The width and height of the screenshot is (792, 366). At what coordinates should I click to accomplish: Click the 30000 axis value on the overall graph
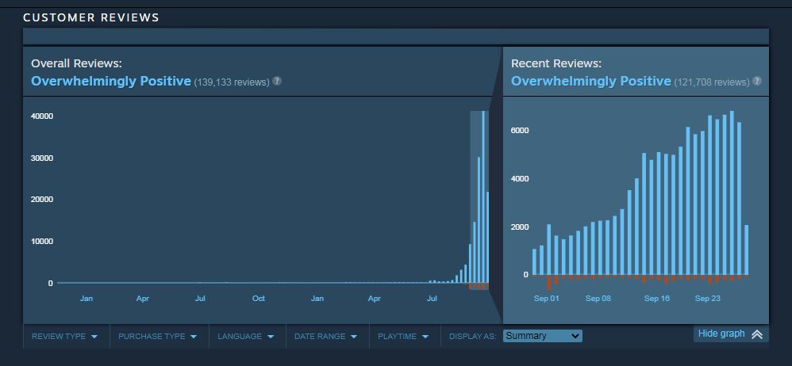coord(42,158)
